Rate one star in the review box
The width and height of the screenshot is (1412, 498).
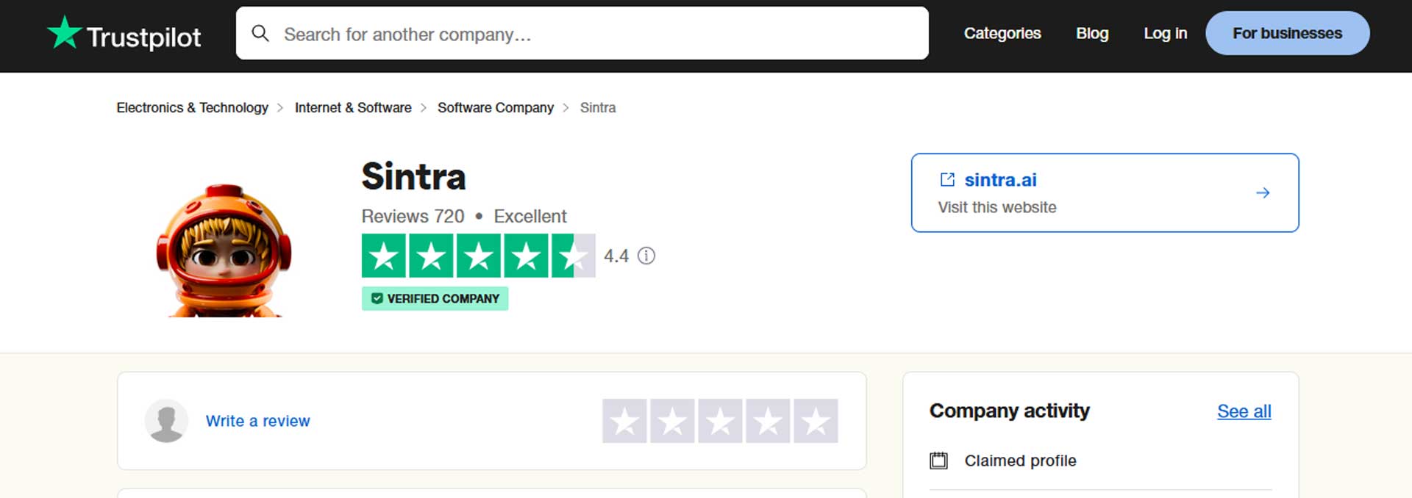(624, 421)
